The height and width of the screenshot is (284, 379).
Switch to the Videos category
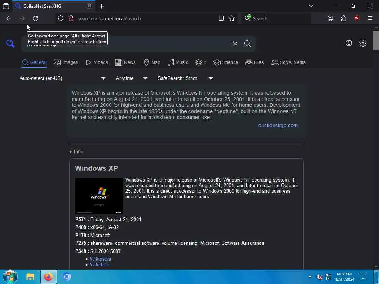pos(97,62)
